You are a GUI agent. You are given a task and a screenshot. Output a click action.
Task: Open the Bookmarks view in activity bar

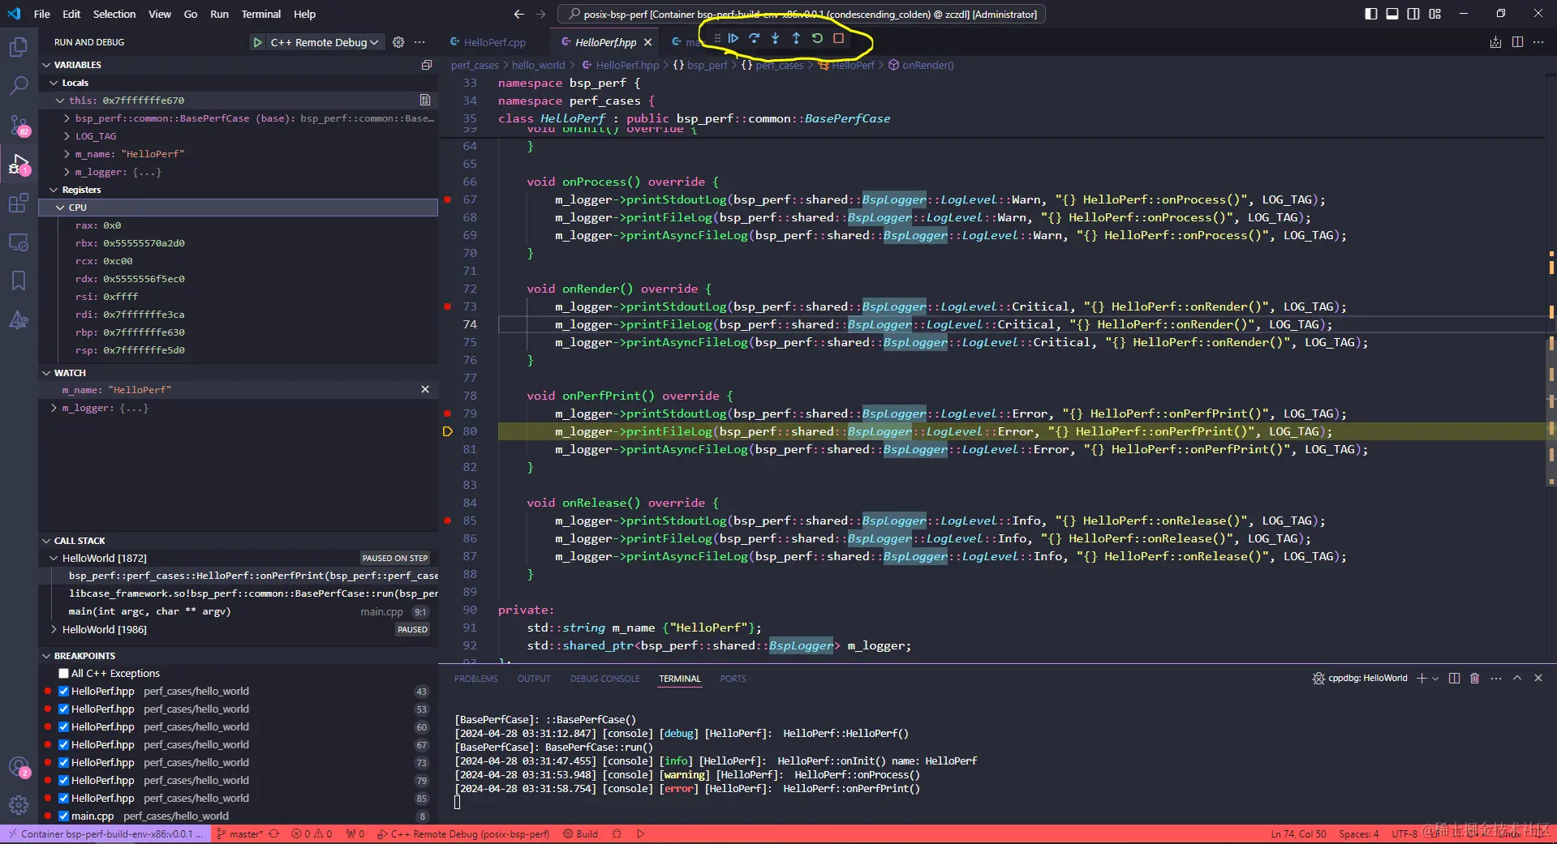pos(19,281)
